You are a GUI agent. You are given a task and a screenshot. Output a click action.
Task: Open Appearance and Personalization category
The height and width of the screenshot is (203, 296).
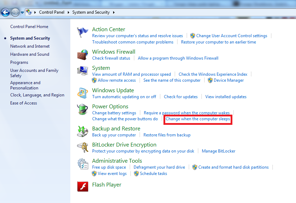pyautogui.click(x=25, y=85)
